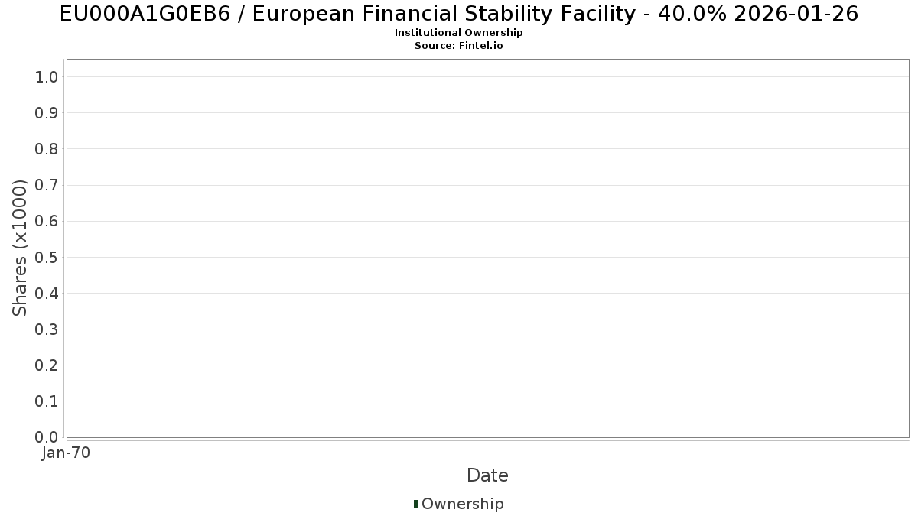The image size is (918, 516).
Task: Click the 0.6 y-axis label
Action: point(46,221)
